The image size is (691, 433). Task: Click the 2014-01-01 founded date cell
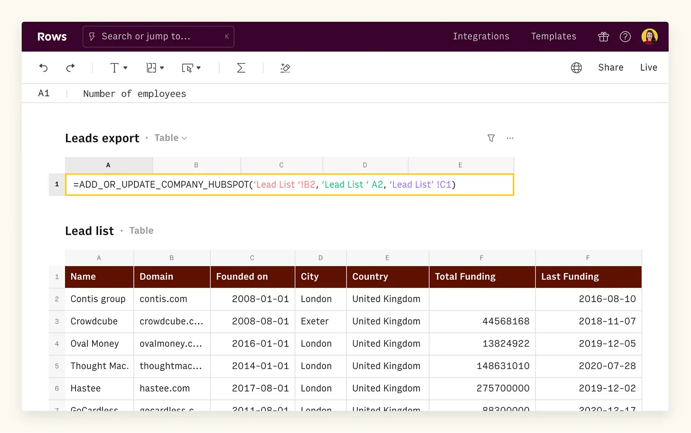pos(252,366)
